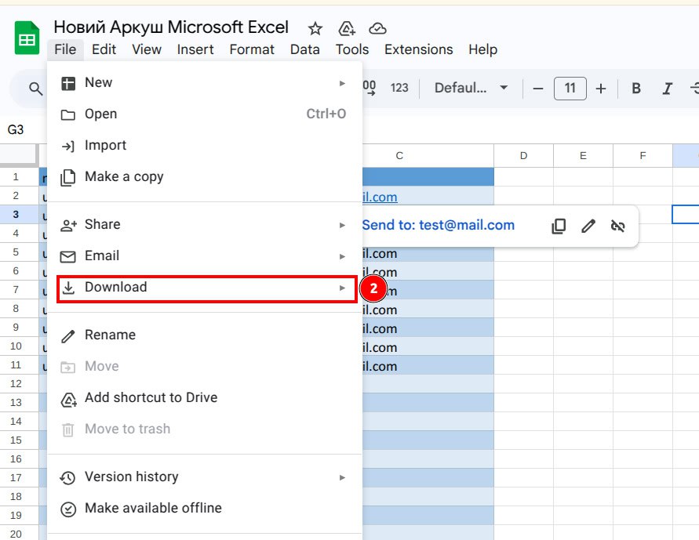Decrease font size with minus button

[538, 89]
